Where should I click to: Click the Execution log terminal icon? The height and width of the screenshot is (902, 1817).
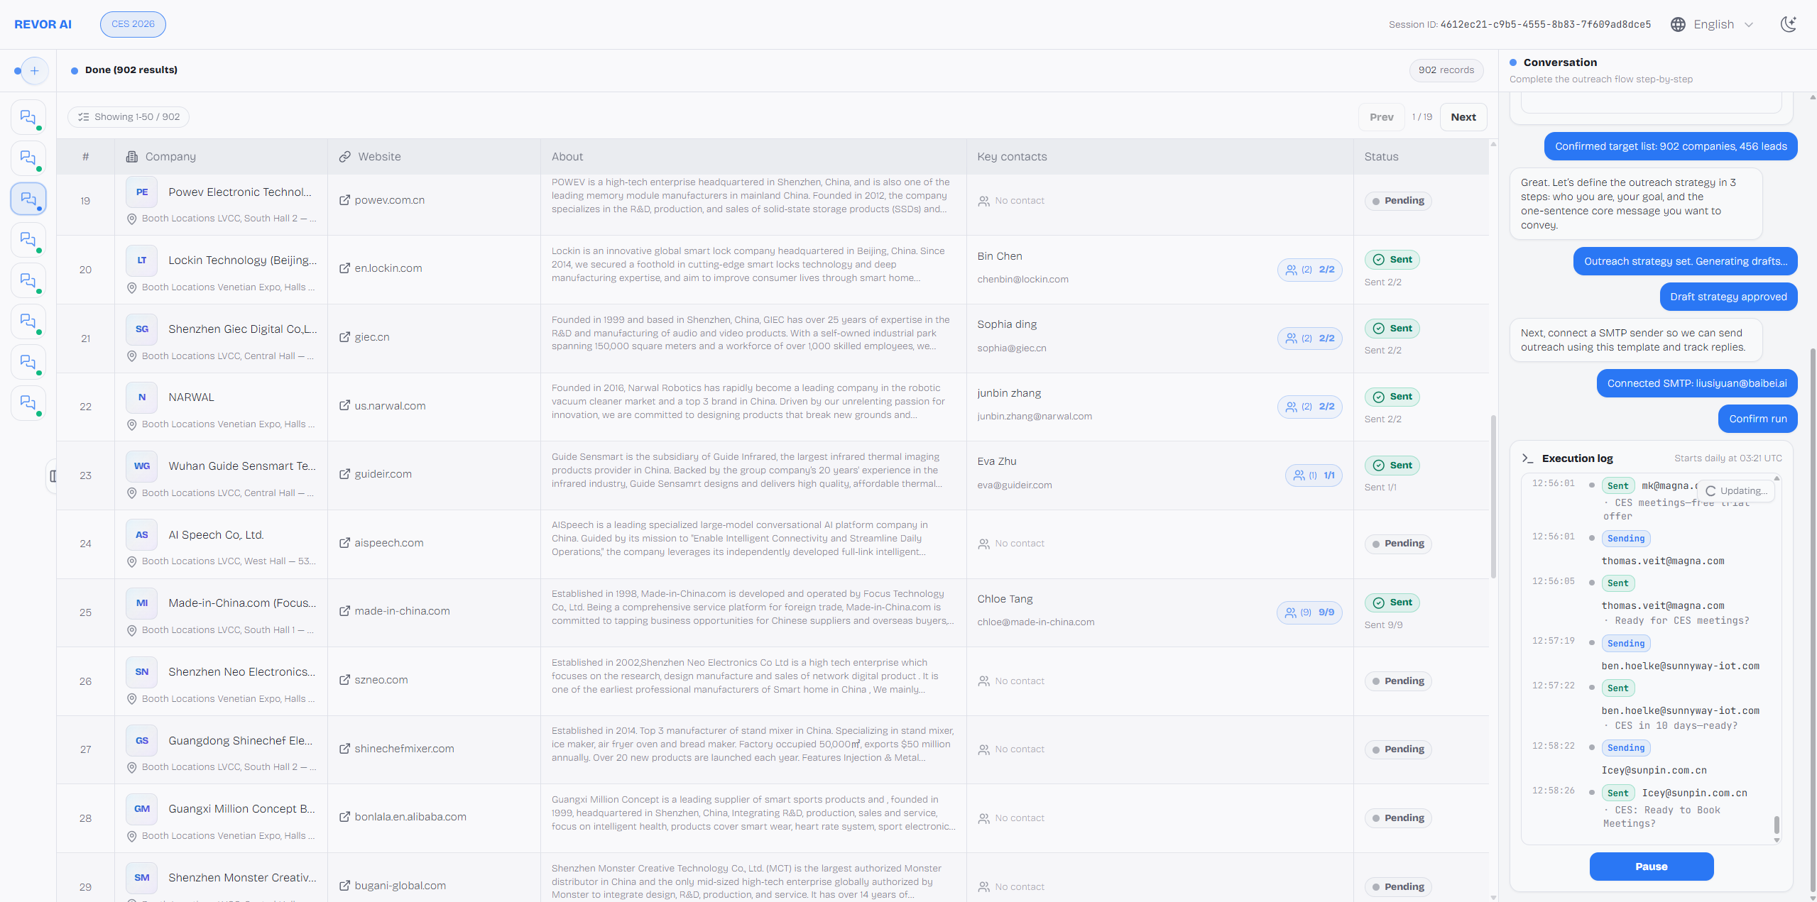click(x=1527, y=458)
